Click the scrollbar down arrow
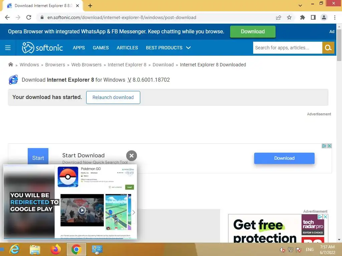The width and height of the screenshot is (342, 256). (x=339, y=240)
